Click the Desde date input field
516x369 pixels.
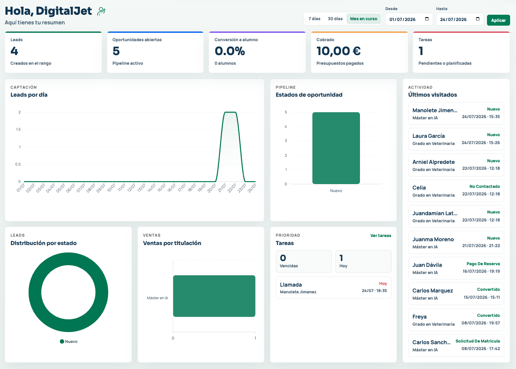(409, 19)
